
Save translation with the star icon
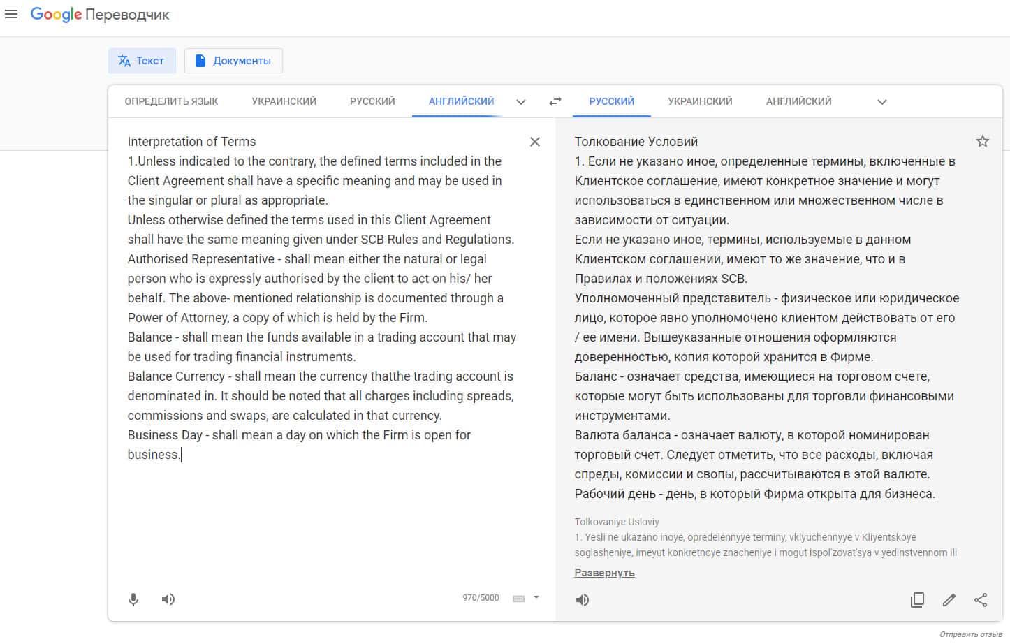pyautogui.click(x=982, y=142)
